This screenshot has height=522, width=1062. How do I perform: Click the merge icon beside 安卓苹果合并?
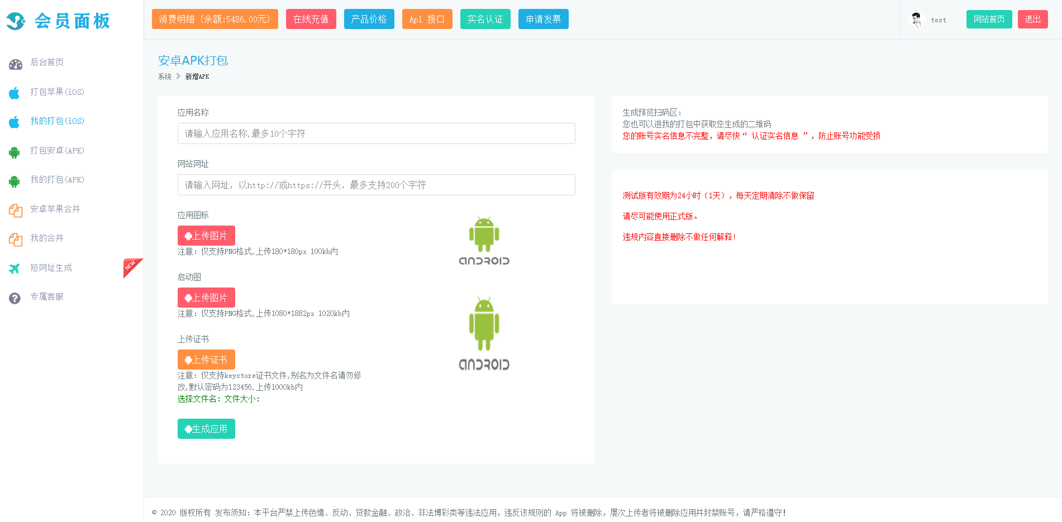pos(15,210)
